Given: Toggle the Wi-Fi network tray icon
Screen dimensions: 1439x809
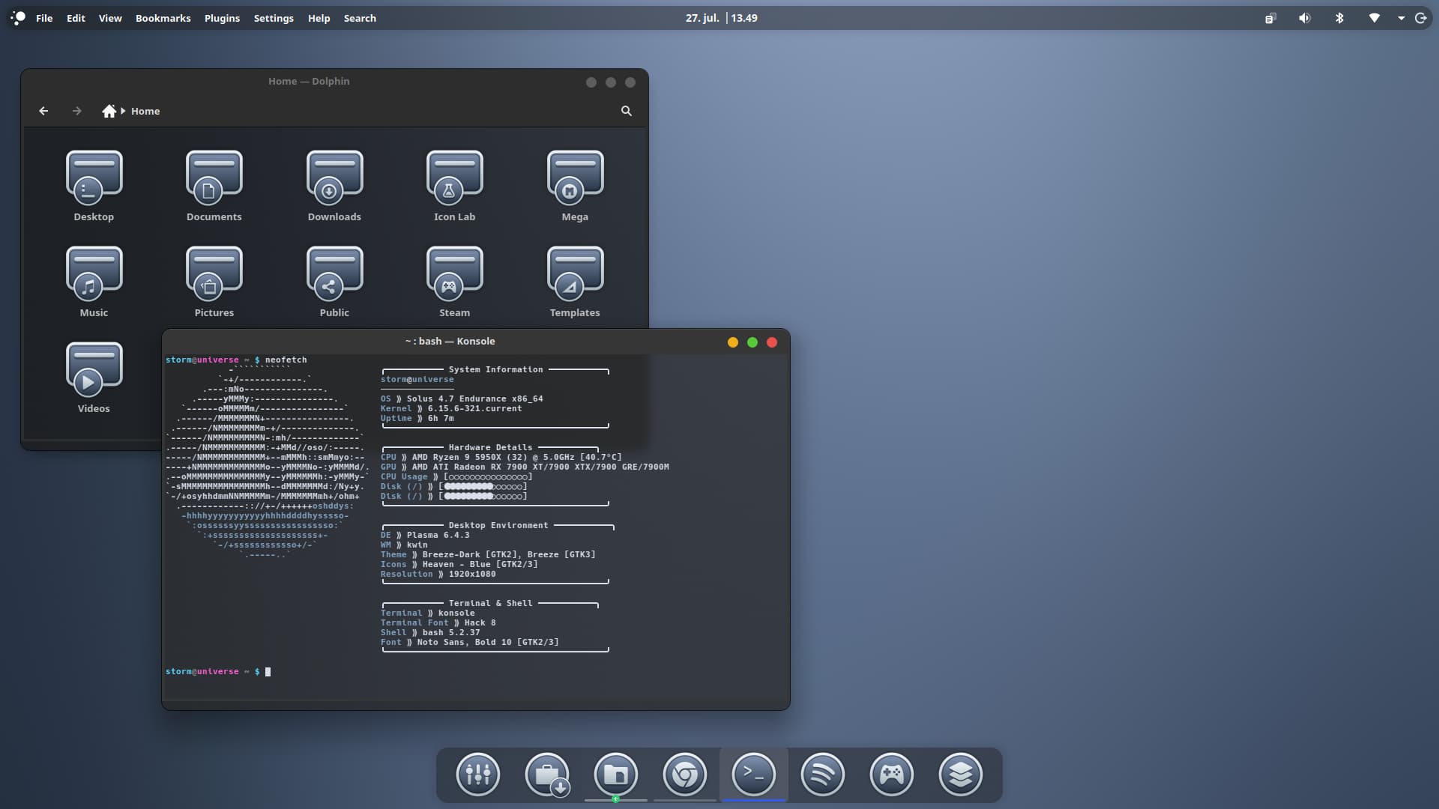Looking at the screenshot, I should click(x=1374, y=18).
